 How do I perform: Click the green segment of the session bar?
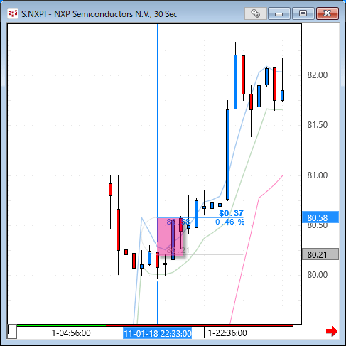click(61, 325)
